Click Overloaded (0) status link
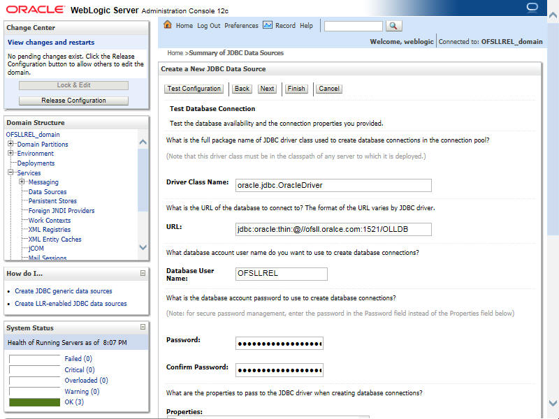Screen dimensions: 559x419 tap(86, 380)
